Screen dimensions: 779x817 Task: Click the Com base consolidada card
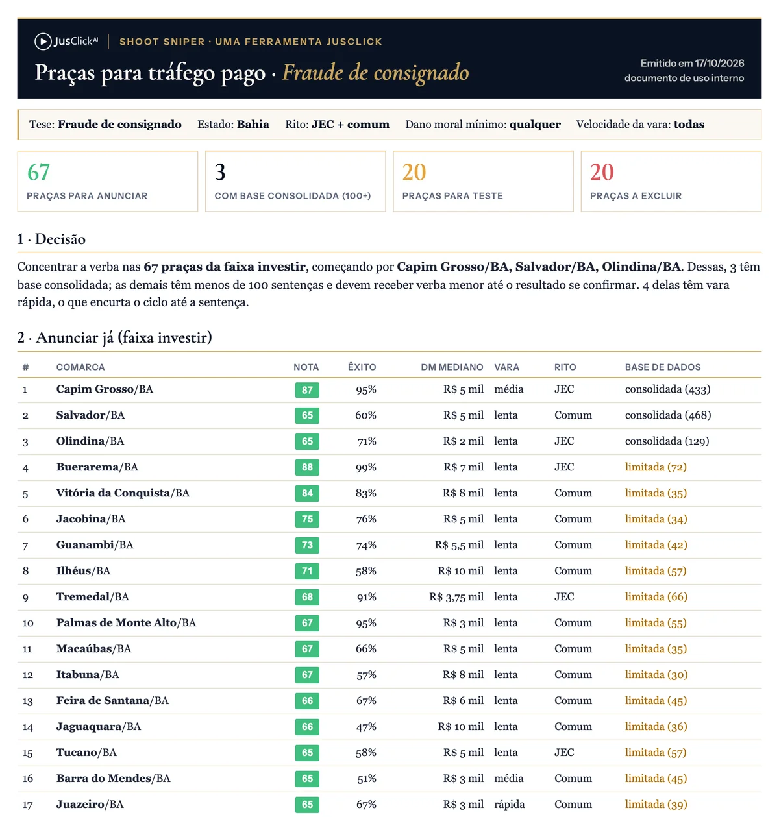tap(295, 181)
